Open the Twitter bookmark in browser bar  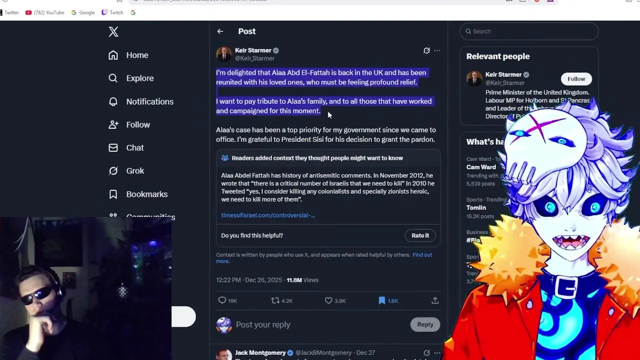[9, 12]
